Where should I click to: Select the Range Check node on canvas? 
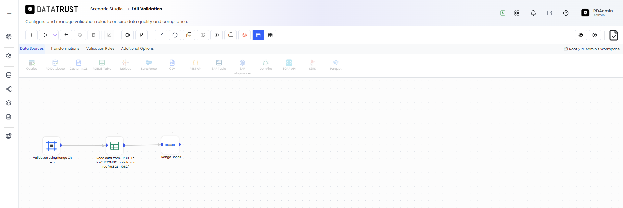click(170, 145)
